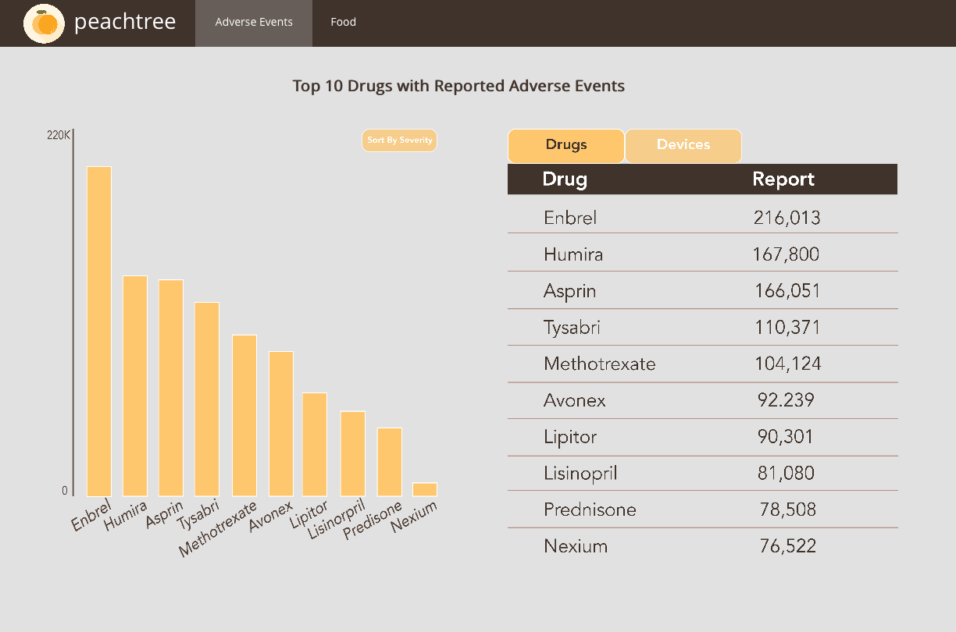
Task: Click the Tysabri row in the table
Action: point(703,327)
